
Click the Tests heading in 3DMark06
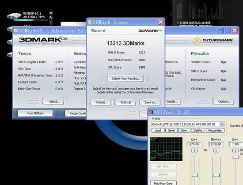tap(25, 53)
